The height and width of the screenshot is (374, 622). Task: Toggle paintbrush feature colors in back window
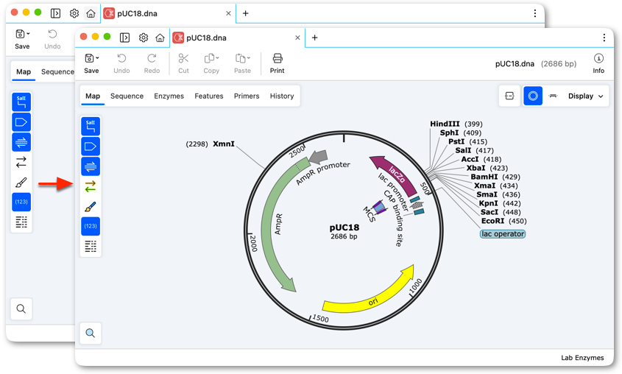click(21, 182)
